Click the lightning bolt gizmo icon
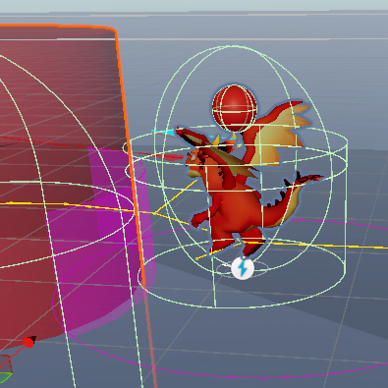 243,268
